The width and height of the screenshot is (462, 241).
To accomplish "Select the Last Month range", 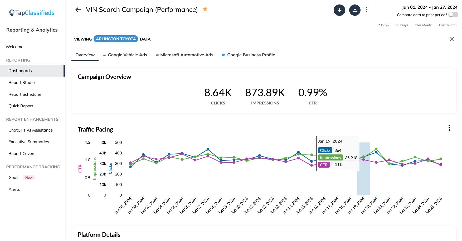I will tap(447, 25).
